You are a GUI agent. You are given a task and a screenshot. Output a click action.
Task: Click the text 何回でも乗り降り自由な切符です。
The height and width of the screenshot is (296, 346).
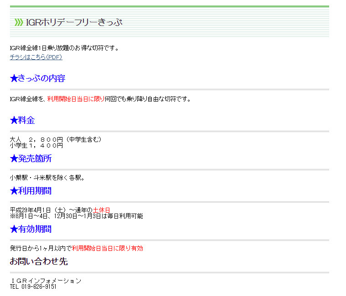coord(148,99)
